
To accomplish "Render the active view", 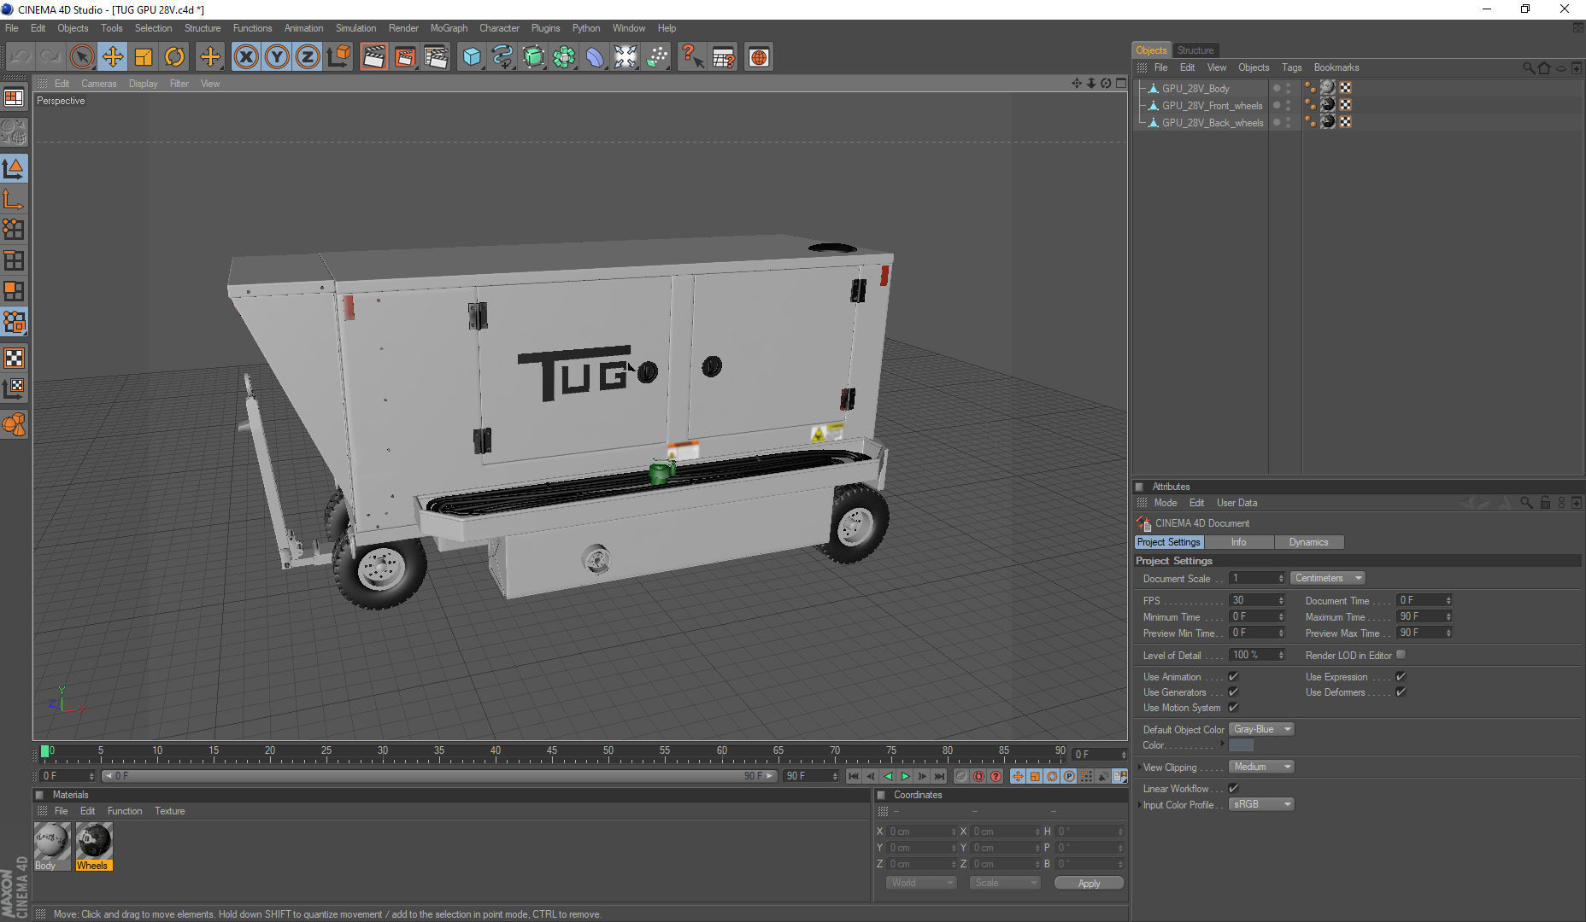I will pyautogui.click(x=374, y=57).
